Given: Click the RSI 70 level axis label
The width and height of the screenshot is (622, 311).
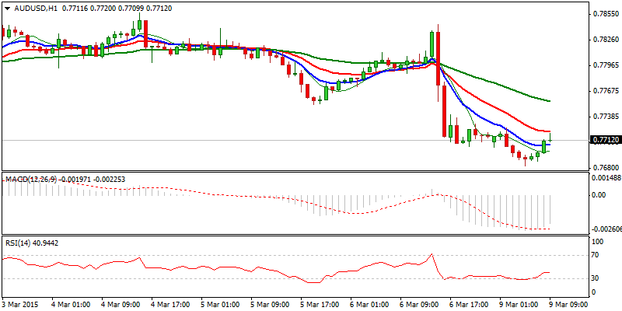Looking at the screenshot, I should [x=597, y=254].
